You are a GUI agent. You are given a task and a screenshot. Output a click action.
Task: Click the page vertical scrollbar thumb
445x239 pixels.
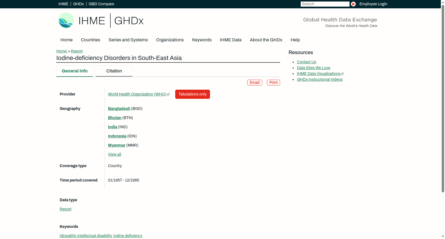coord(443,98)
